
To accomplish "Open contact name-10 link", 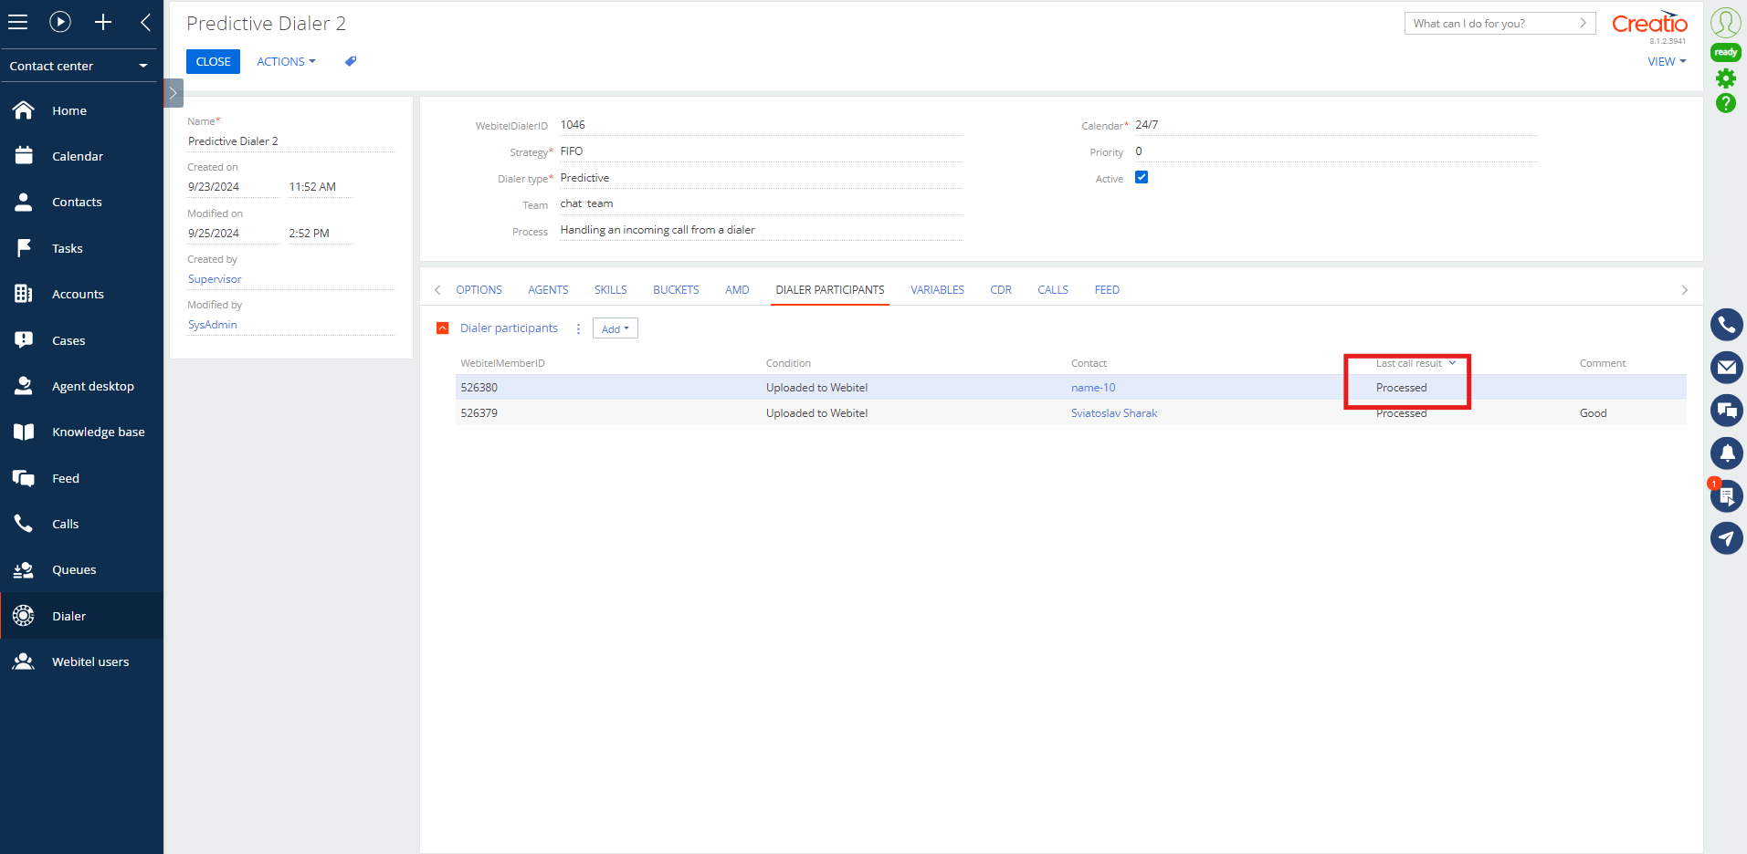I will [1093, 388].
